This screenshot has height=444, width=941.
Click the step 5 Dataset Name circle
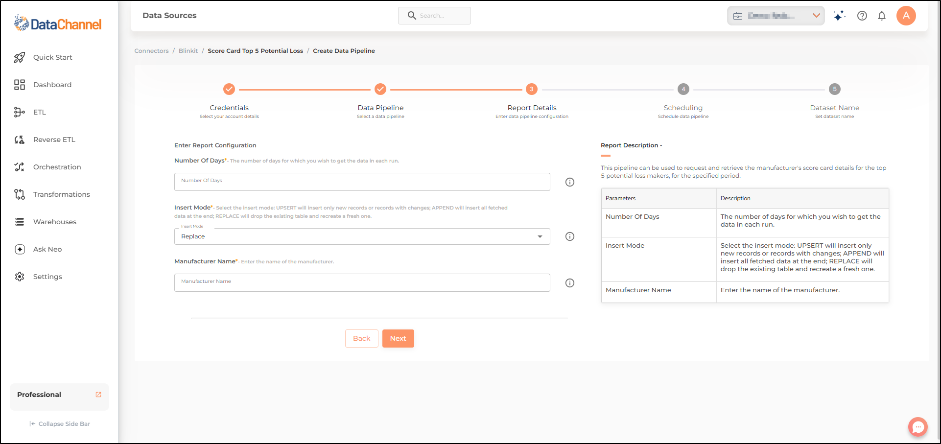[835, 89]
